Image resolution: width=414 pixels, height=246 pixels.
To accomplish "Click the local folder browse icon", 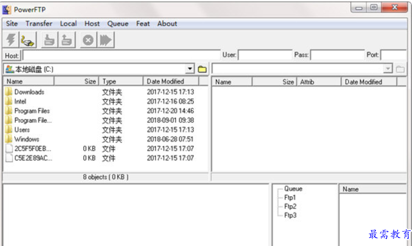I will pos(202,69).
